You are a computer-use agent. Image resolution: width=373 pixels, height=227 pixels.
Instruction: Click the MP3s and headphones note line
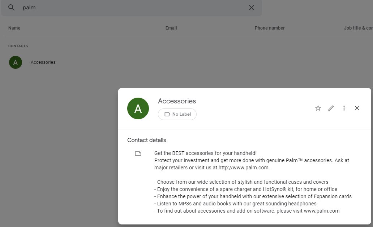235,204
